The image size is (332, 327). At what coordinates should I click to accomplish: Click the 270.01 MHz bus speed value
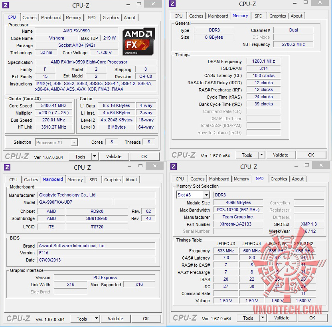(x=53, y=120)
